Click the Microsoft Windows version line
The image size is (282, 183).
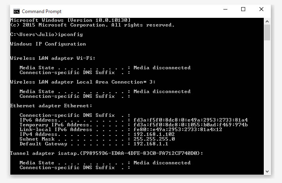(70, 20)
